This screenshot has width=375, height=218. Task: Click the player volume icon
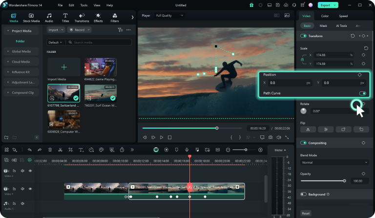279,137
